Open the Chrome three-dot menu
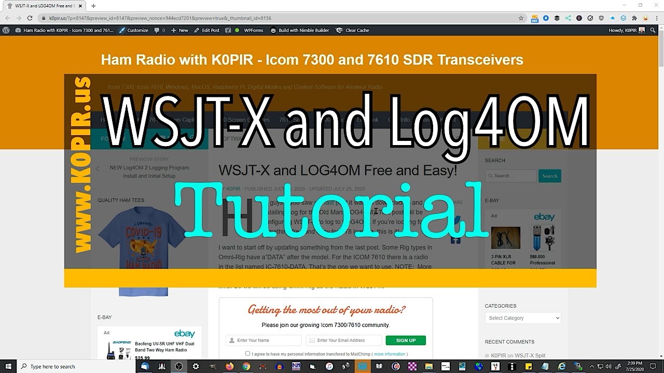 point(656,18)
